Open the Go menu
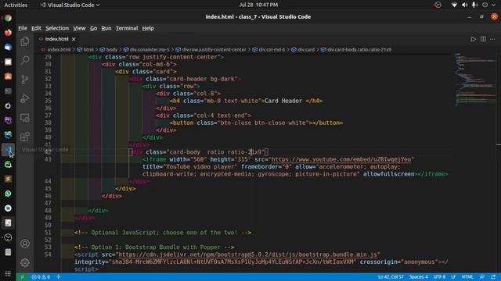Screen dimensions: 501x281 [93, 28]
